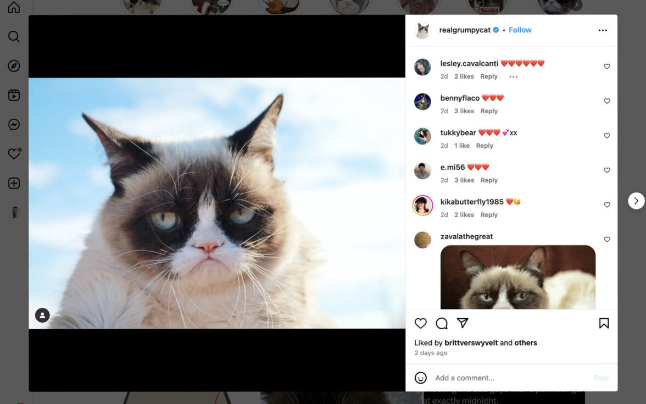This screenshot has width=646, height=404.
Task: Open the Search icon in sidebar
Action: tap(14, 37)
